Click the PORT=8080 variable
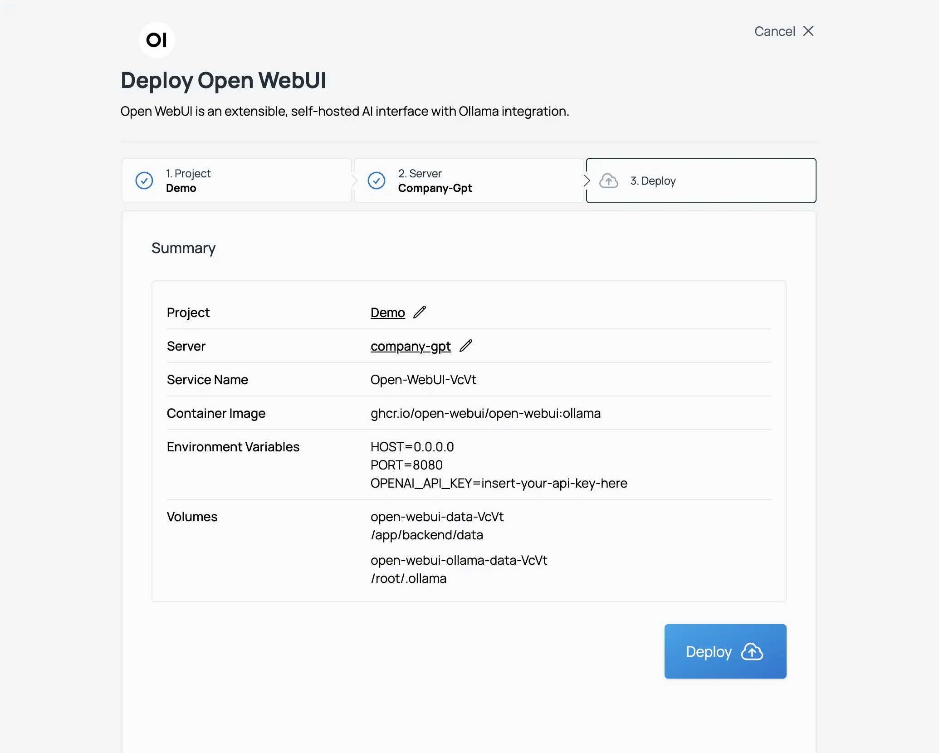This screenshot has width=939, height=753. tap(406, 465)
